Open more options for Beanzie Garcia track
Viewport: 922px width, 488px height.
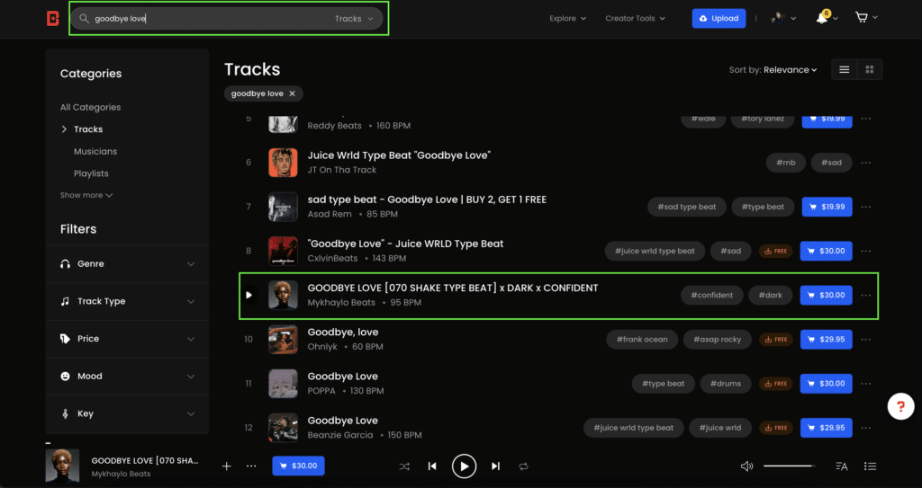click(x=865, y=428)
